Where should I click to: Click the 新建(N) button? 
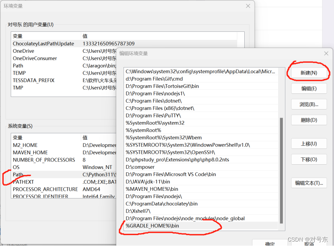pyautogui.click(x=309, y=73)
